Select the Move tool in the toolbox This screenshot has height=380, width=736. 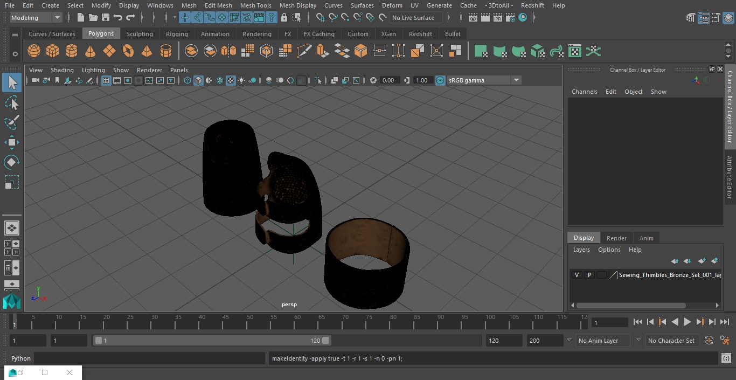(11, 142)
